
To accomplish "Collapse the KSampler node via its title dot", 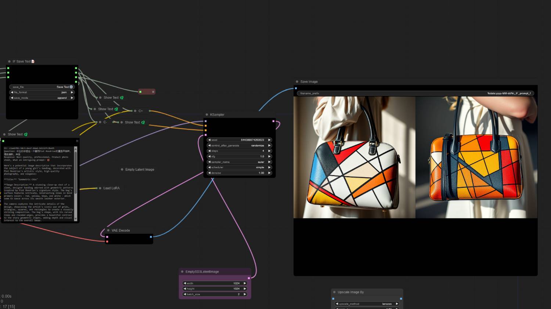I will tap(207, 115).
